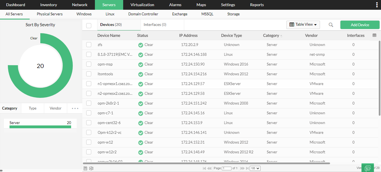Open the opm-w12 device link
This screenshot has width=381, height=172.
click(x=105, y=142)
